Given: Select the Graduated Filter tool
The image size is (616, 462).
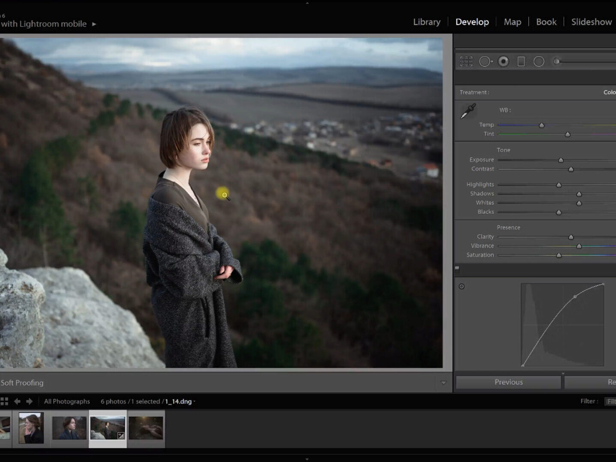Looking at the screenshot, I should tap(521, 62).
